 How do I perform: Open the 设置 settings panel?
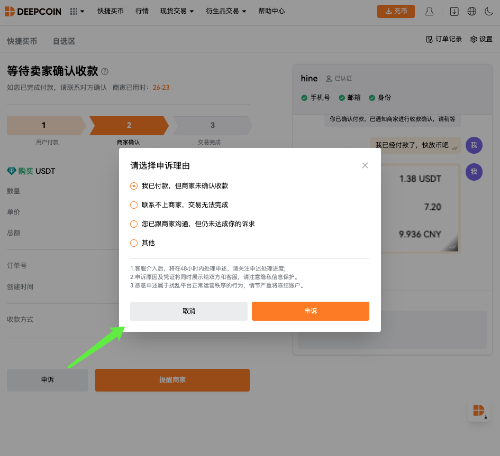tap(480, 39)
